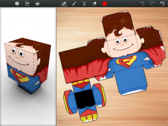The image size is (168, 126).
Task: Select the Eraser tool
Action: point(94,4)
